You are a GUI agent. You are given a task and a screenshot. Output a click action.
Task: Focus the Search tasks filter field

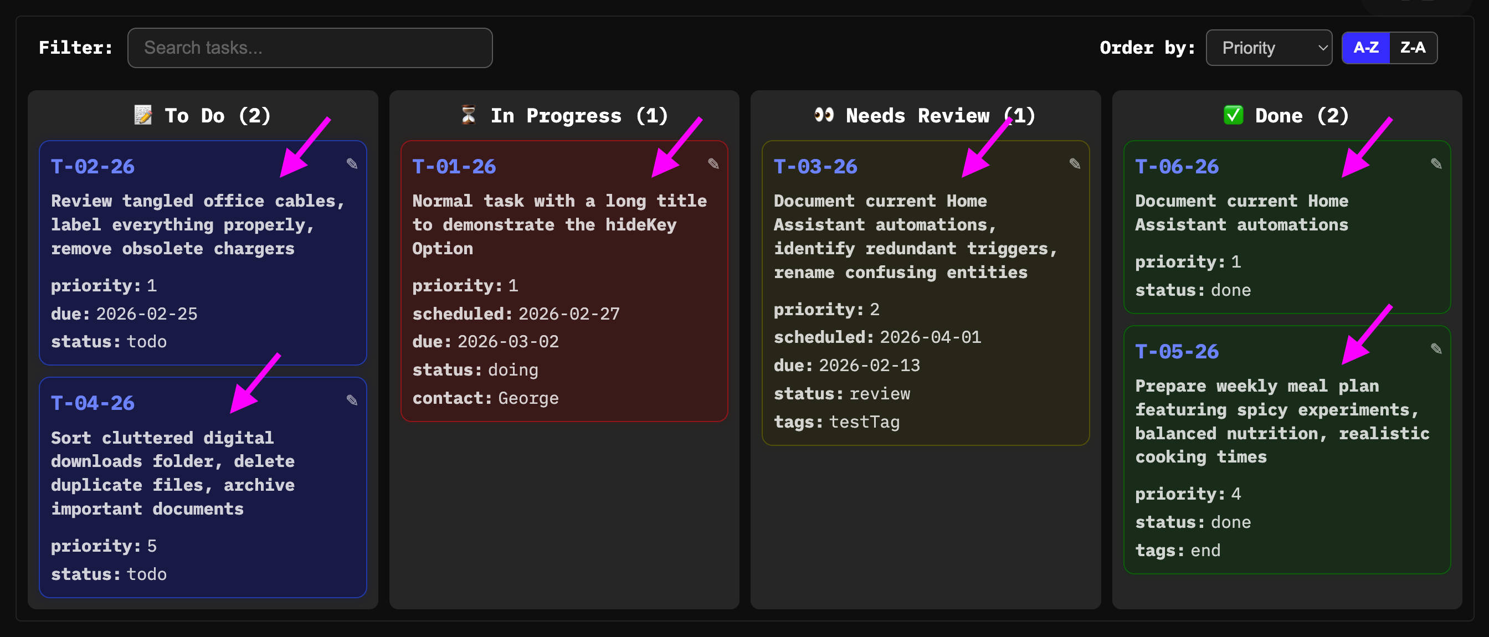click(310, 48)
